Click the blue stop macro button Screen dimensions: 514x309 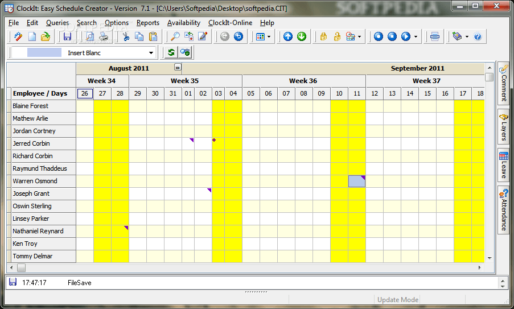[392, 36]
